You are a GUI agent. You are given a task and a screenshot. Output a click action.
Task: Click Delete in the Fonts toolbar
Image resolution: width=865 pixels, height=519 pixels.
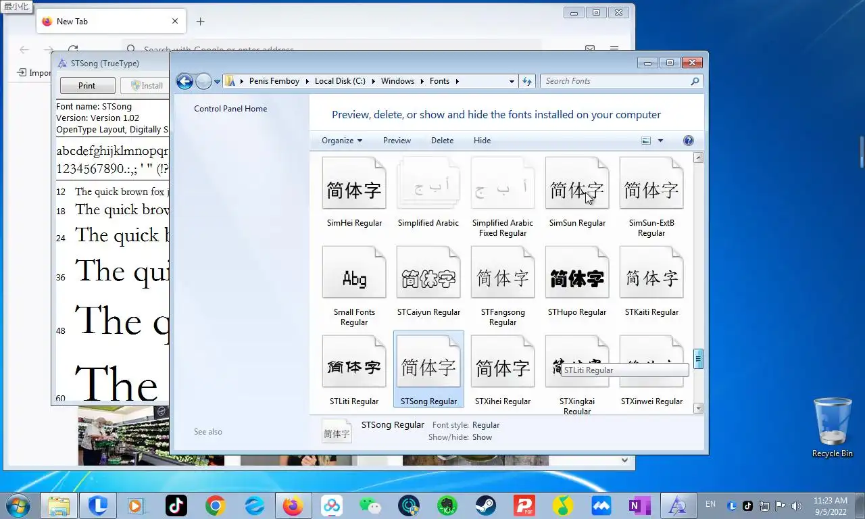click(442, 141)
